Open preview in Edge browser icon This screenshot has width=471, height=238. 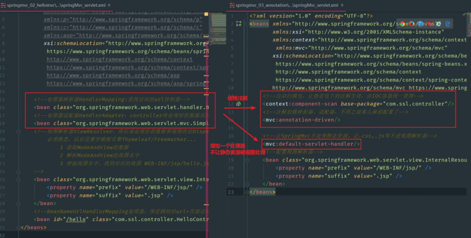pyautogui.click(x=447, y=24)
